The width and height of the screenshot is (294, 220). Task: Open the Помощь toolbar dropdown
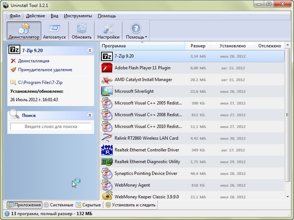[x=136, y=30]
